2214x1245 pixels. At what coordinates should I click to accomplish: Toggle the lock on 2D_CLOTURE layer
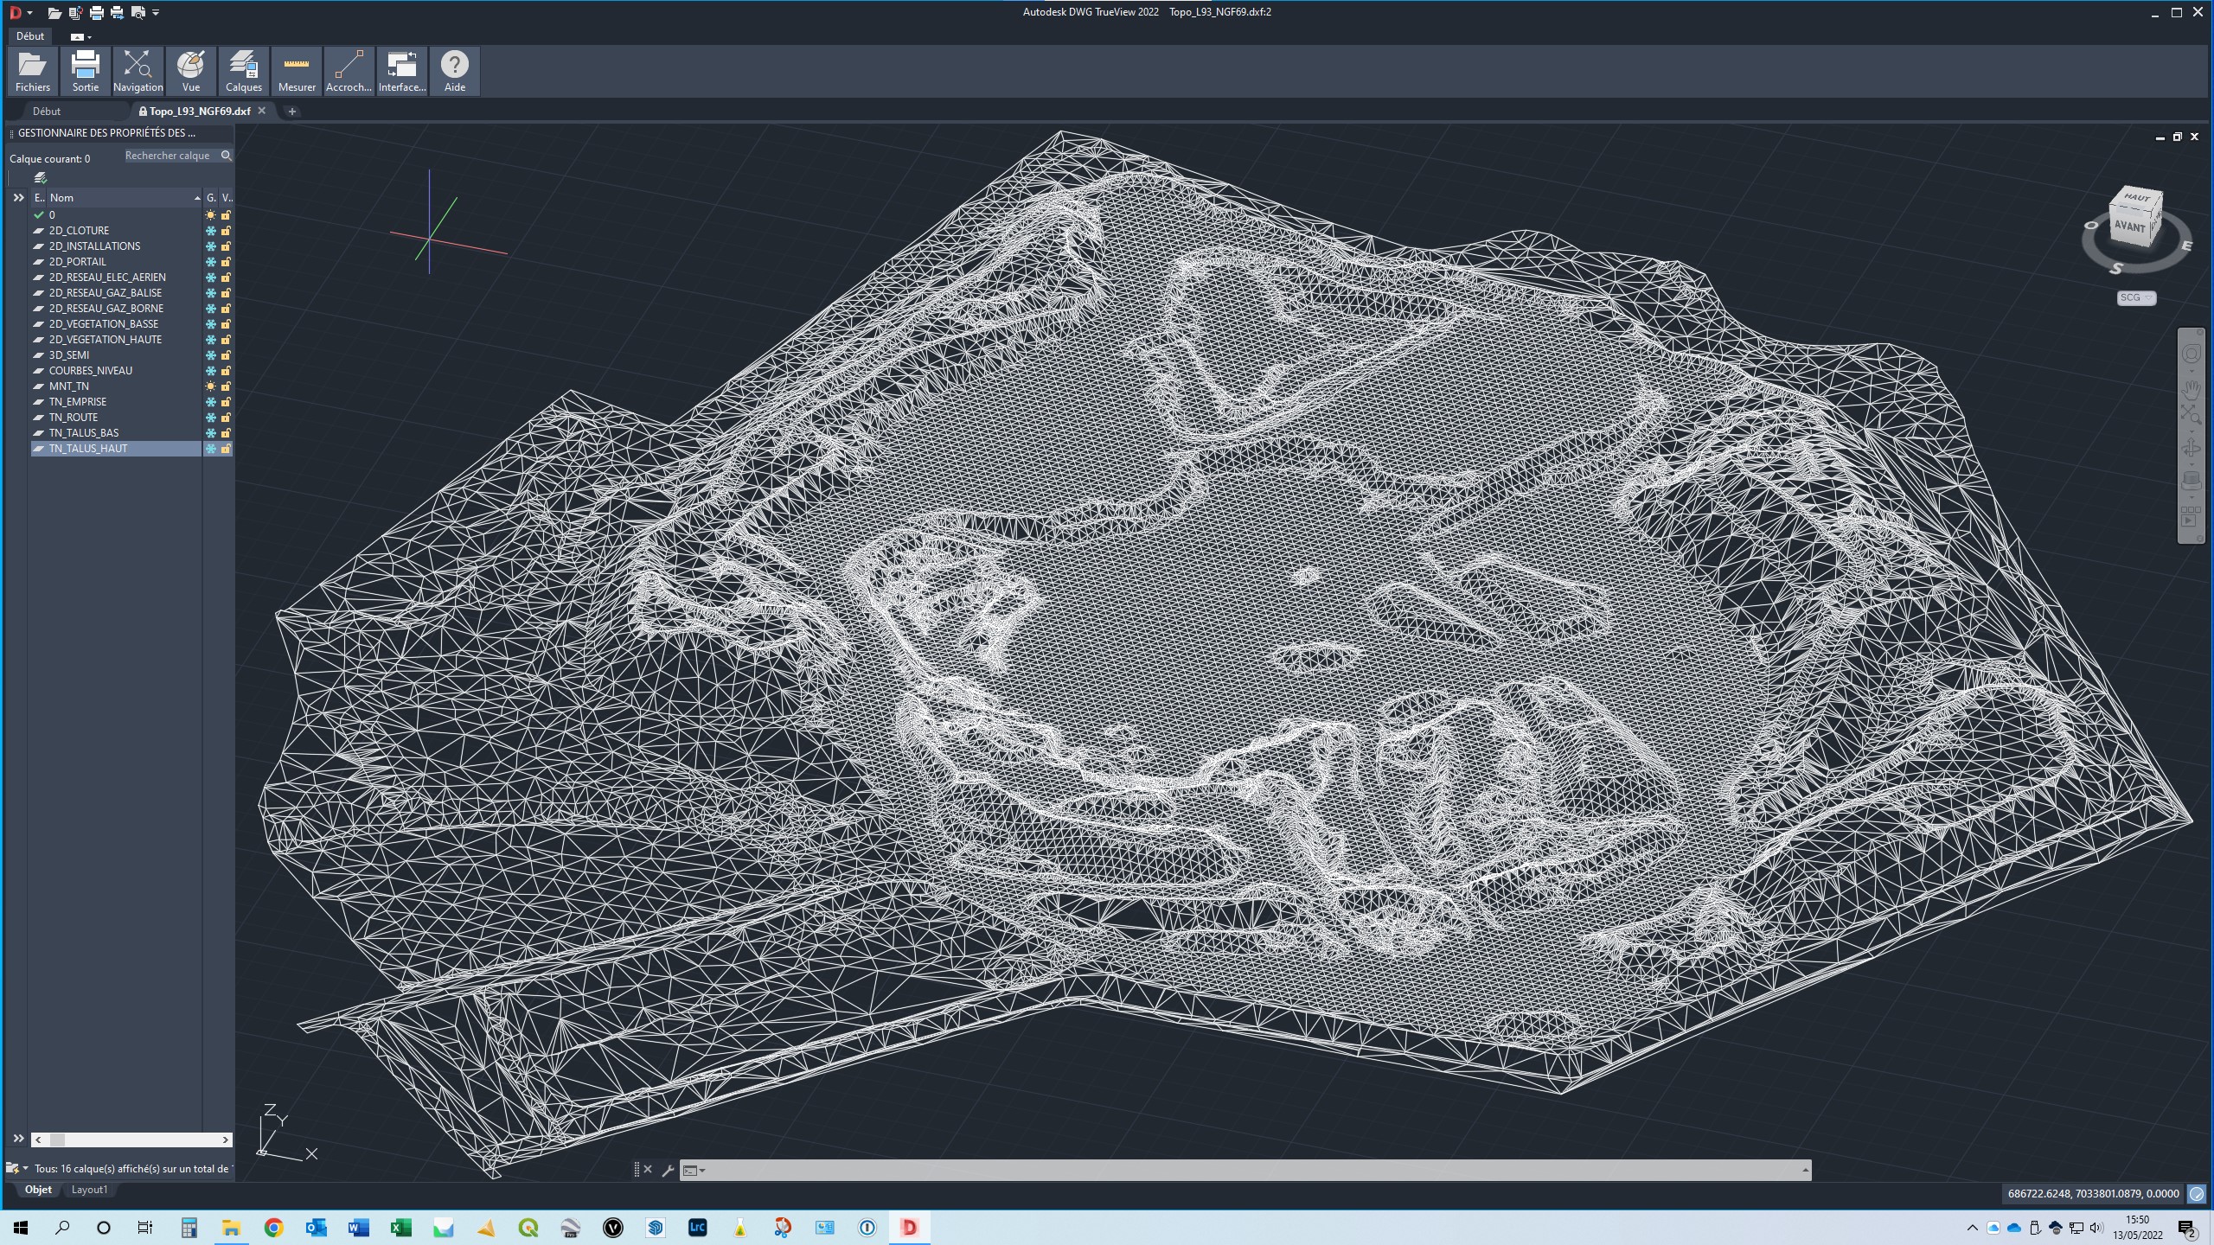click(x=226, y=231)
